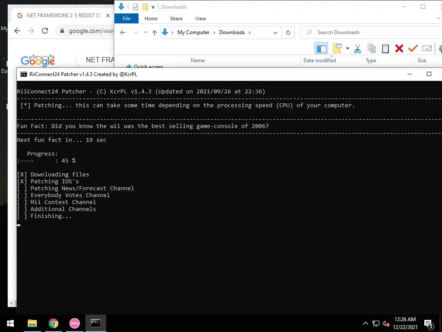The width and height of the screenshot is (442, 332).
Task: Select the NET FRAMEWORK Chrome tab
Action: click(x=60, y=16)
